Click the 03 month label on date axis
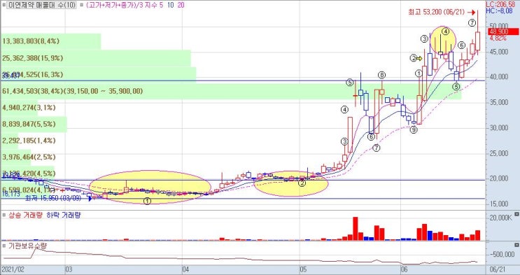This screenshot has width=520, height=275. coord(69,269)
